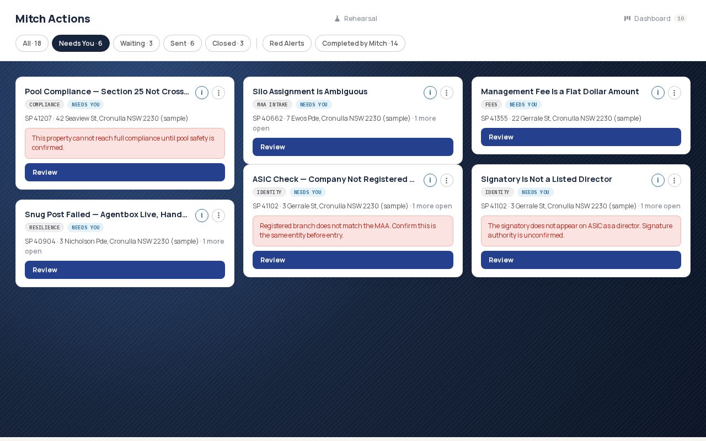
Task: Switch to the All · 18 filter
Action: pyautogui.click(x=32, y=44)
